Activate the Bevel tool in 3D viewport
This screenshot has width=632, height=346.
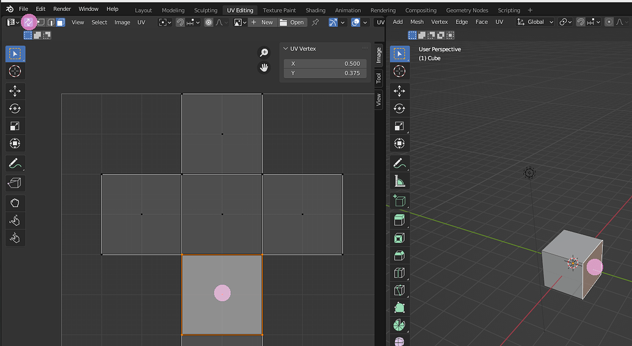(x=399, y=255)
